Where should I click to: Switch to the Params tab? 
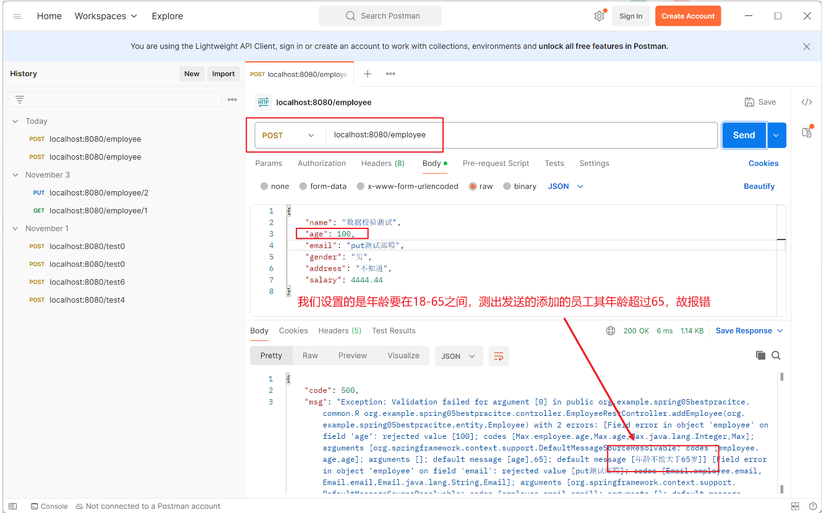coord(269,163)
